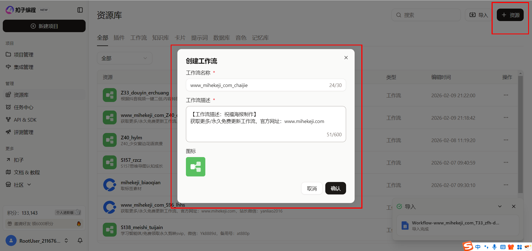Viewport: 532px width, 251px height.
Task: Click the voice input microphone icon in taskbar
Action: point(494,247)
